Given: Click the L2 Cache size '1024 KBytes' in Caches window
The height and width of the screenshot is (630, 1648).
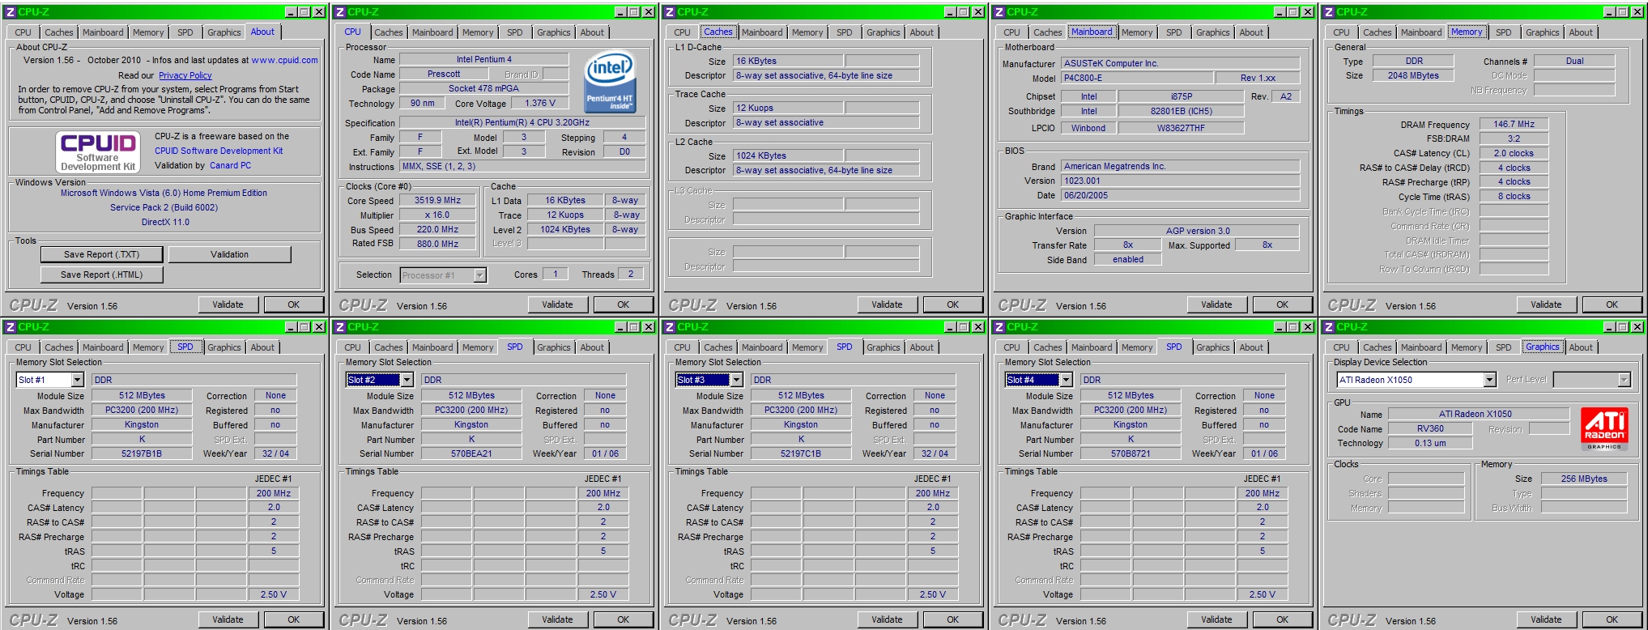Looking at the screenshot, I should 788,155.
